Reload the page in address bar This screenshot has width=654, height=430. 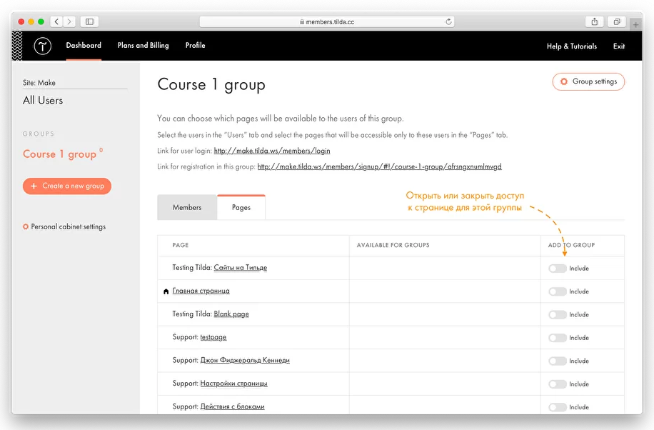[448, 21]
